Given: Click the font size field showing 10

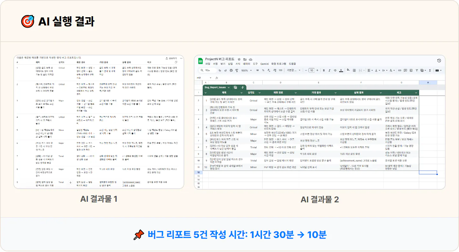Looking at the screenshot, I should coord(311,70).
